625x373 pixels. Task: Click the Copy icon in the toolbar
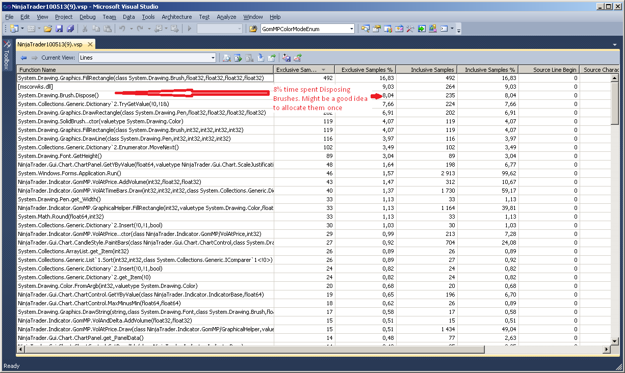pyautogui.click(x=96, y=29)
